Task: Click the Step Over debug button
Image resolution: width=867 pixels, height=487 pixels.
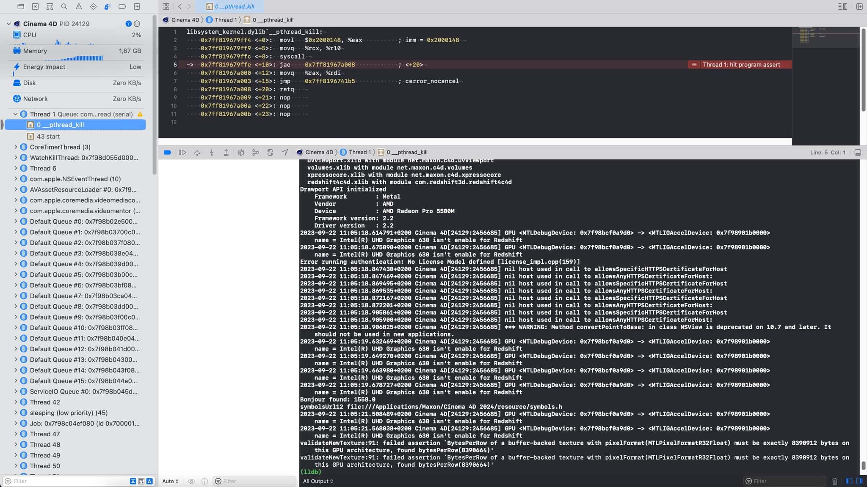Action: click(197, 152)
